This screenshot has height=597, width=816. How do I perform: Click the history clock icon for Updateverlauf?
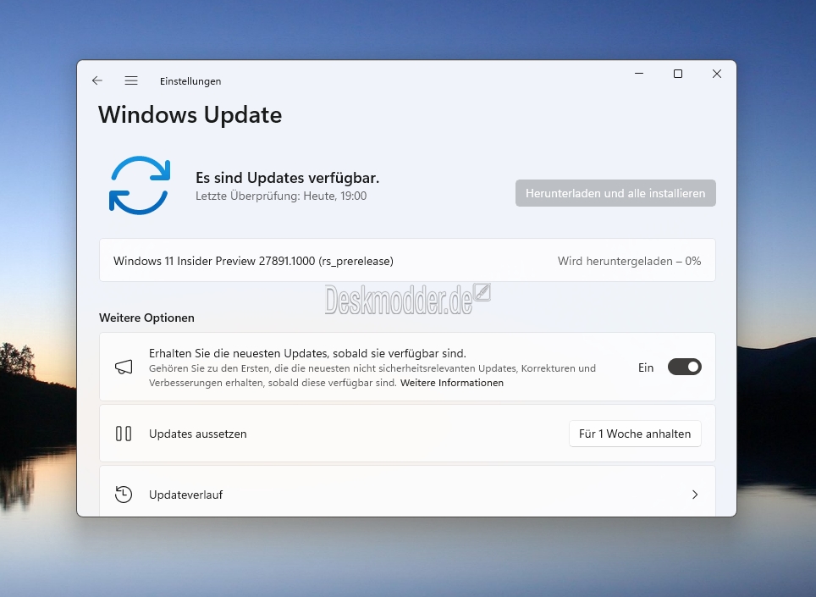tap(124, 495)
